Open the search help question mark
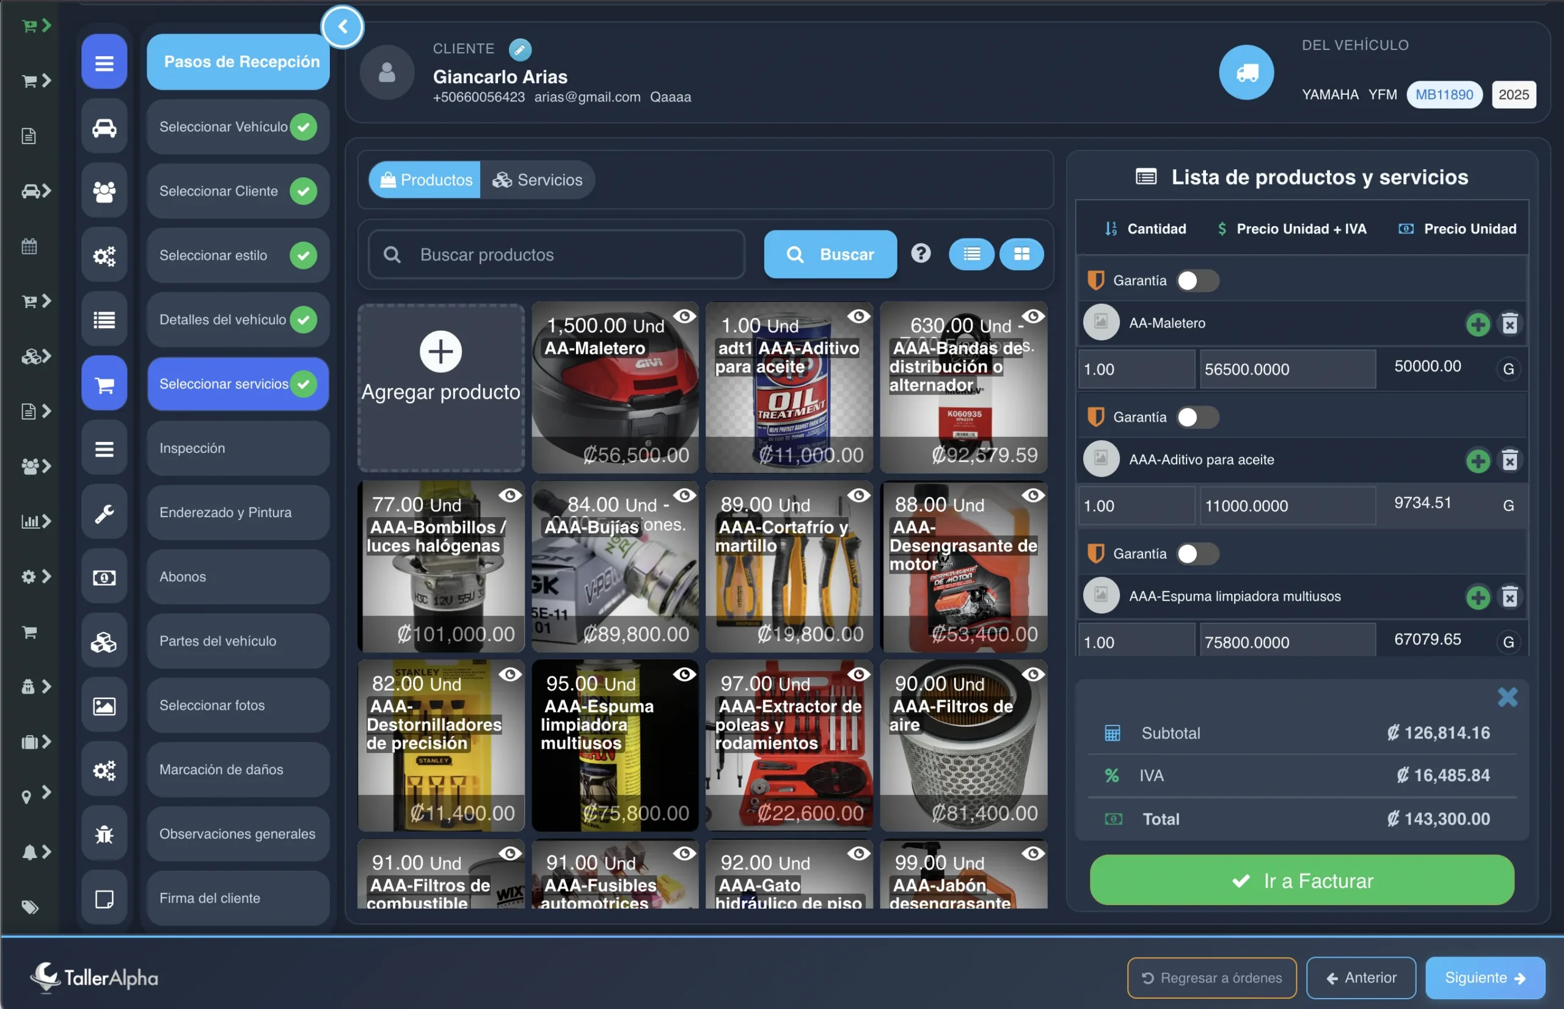This screenshot has height=1009, width=1564. pos(920,254)
